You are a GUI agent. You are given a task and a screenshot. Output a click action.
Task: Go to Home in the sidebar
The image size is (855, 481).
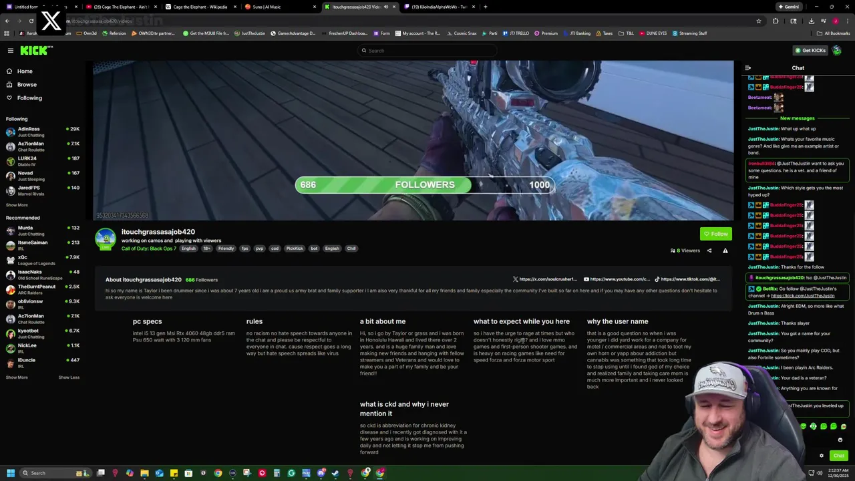click(25, 71)
